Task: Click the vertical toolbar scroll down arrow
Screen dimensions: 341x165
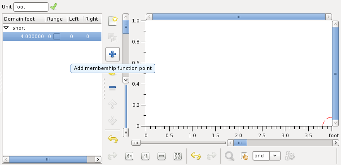Action: pos(126,80)
